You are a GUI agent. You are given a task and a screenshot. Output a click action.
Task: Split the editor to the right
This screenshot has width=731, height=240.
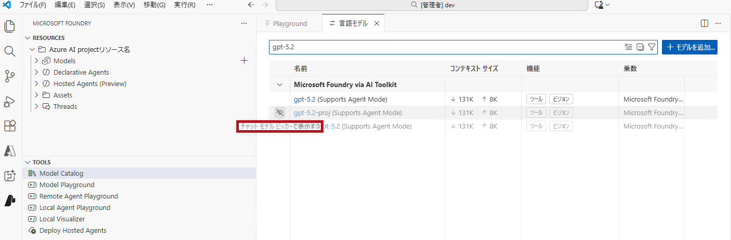(x=705, y=23)
